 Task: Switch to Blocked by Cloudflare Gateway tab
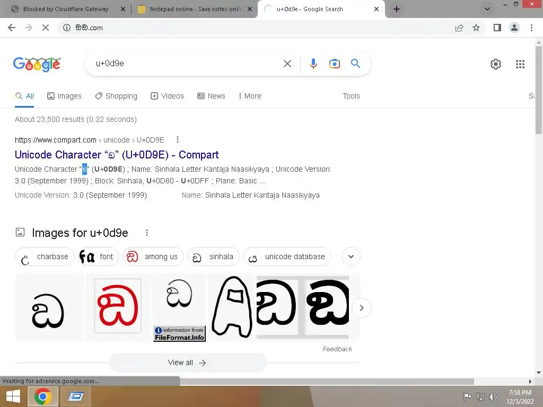(x=66, y=9)
